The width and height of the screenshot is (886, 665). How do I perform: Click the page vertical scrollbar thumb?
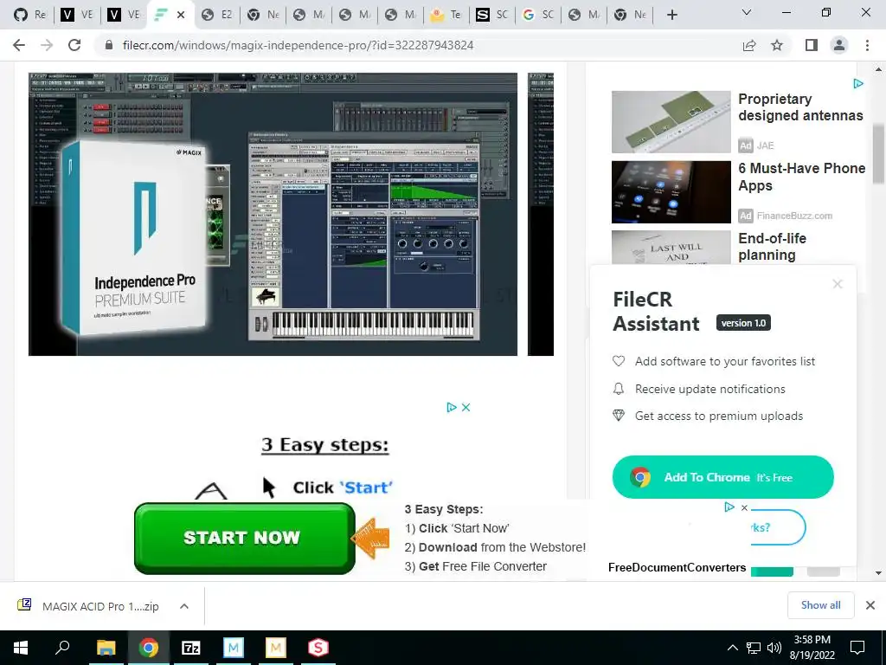point(878,154)
